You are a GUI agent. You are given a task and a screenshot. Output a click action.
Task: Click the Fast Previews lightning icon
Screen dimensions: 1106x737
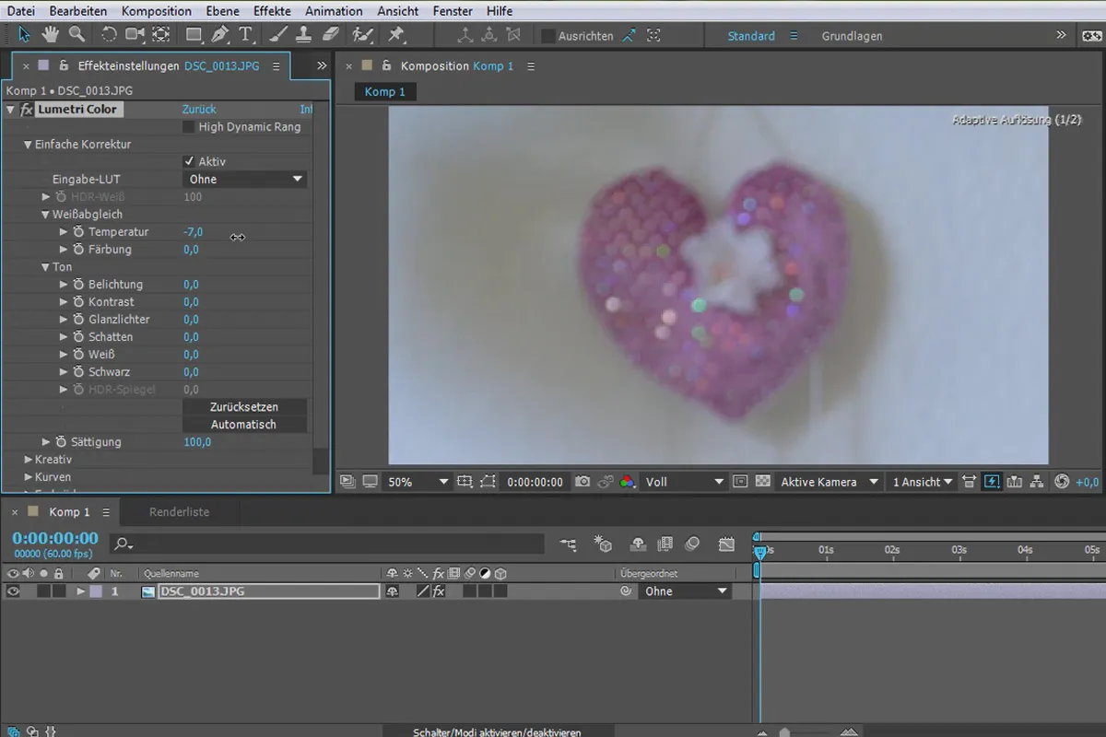992,482
